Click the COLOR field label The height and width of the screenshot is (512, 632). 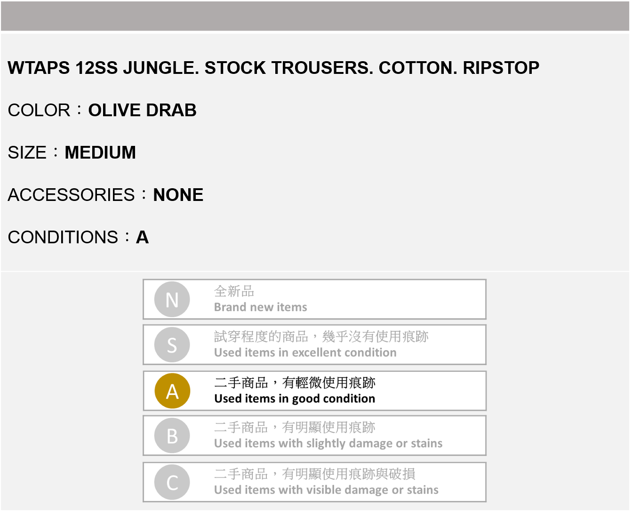click(x=39, y=110)
